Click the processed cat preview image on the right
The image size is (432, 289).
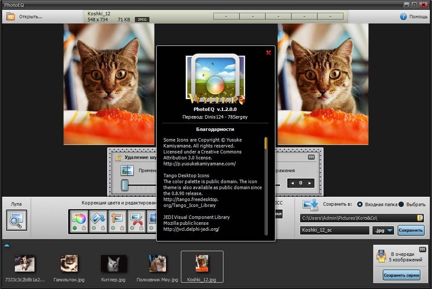(x=323, y=84)
